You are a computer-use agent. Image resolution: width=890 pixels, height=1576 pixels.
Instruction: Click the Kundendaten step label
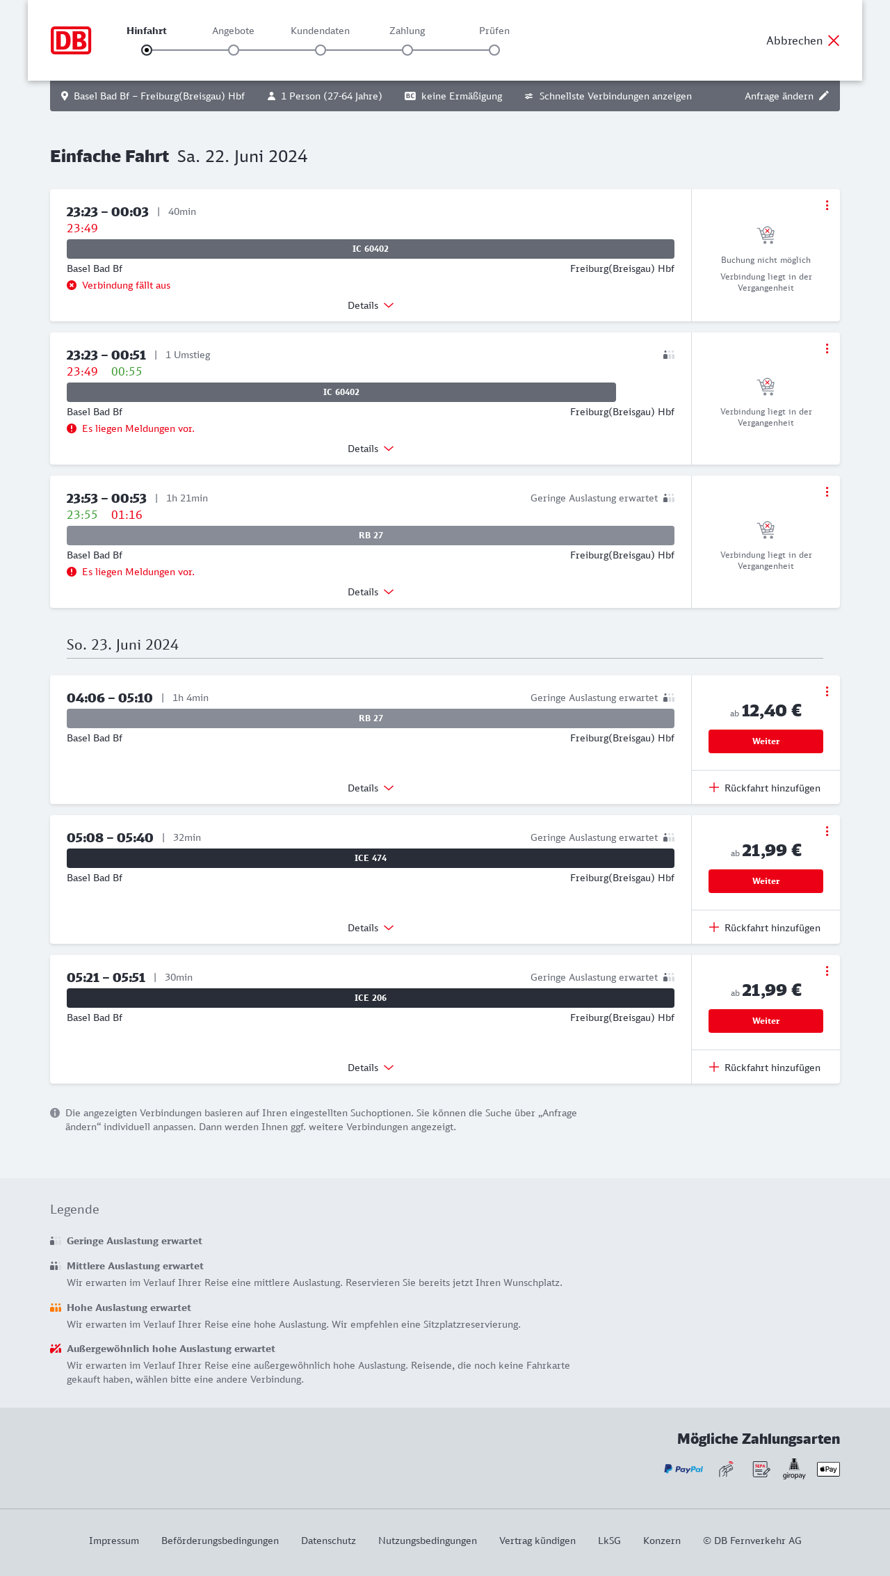pos(320,31)
